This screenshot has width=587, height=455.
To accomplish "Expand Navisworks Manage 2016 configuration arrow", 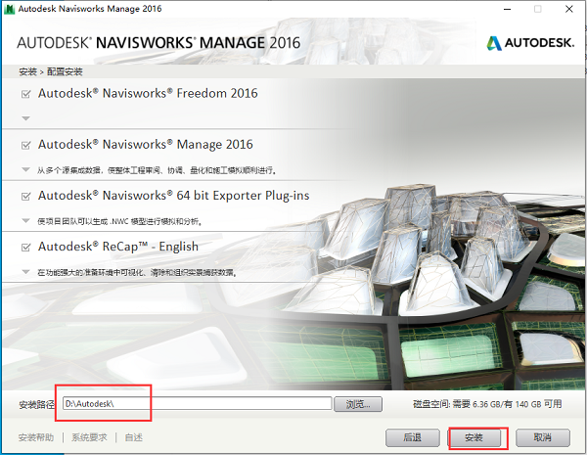I will coord(25,169).
